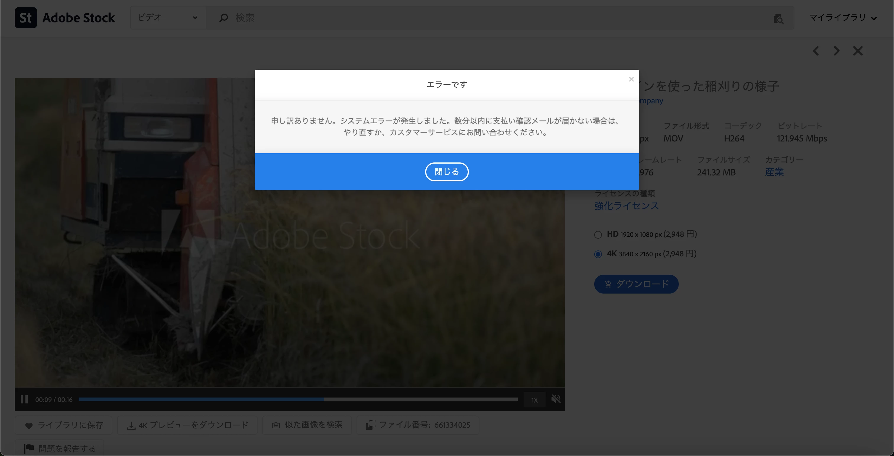
Task: Go to previous asset with left arrow
Action: click(816, 51)
